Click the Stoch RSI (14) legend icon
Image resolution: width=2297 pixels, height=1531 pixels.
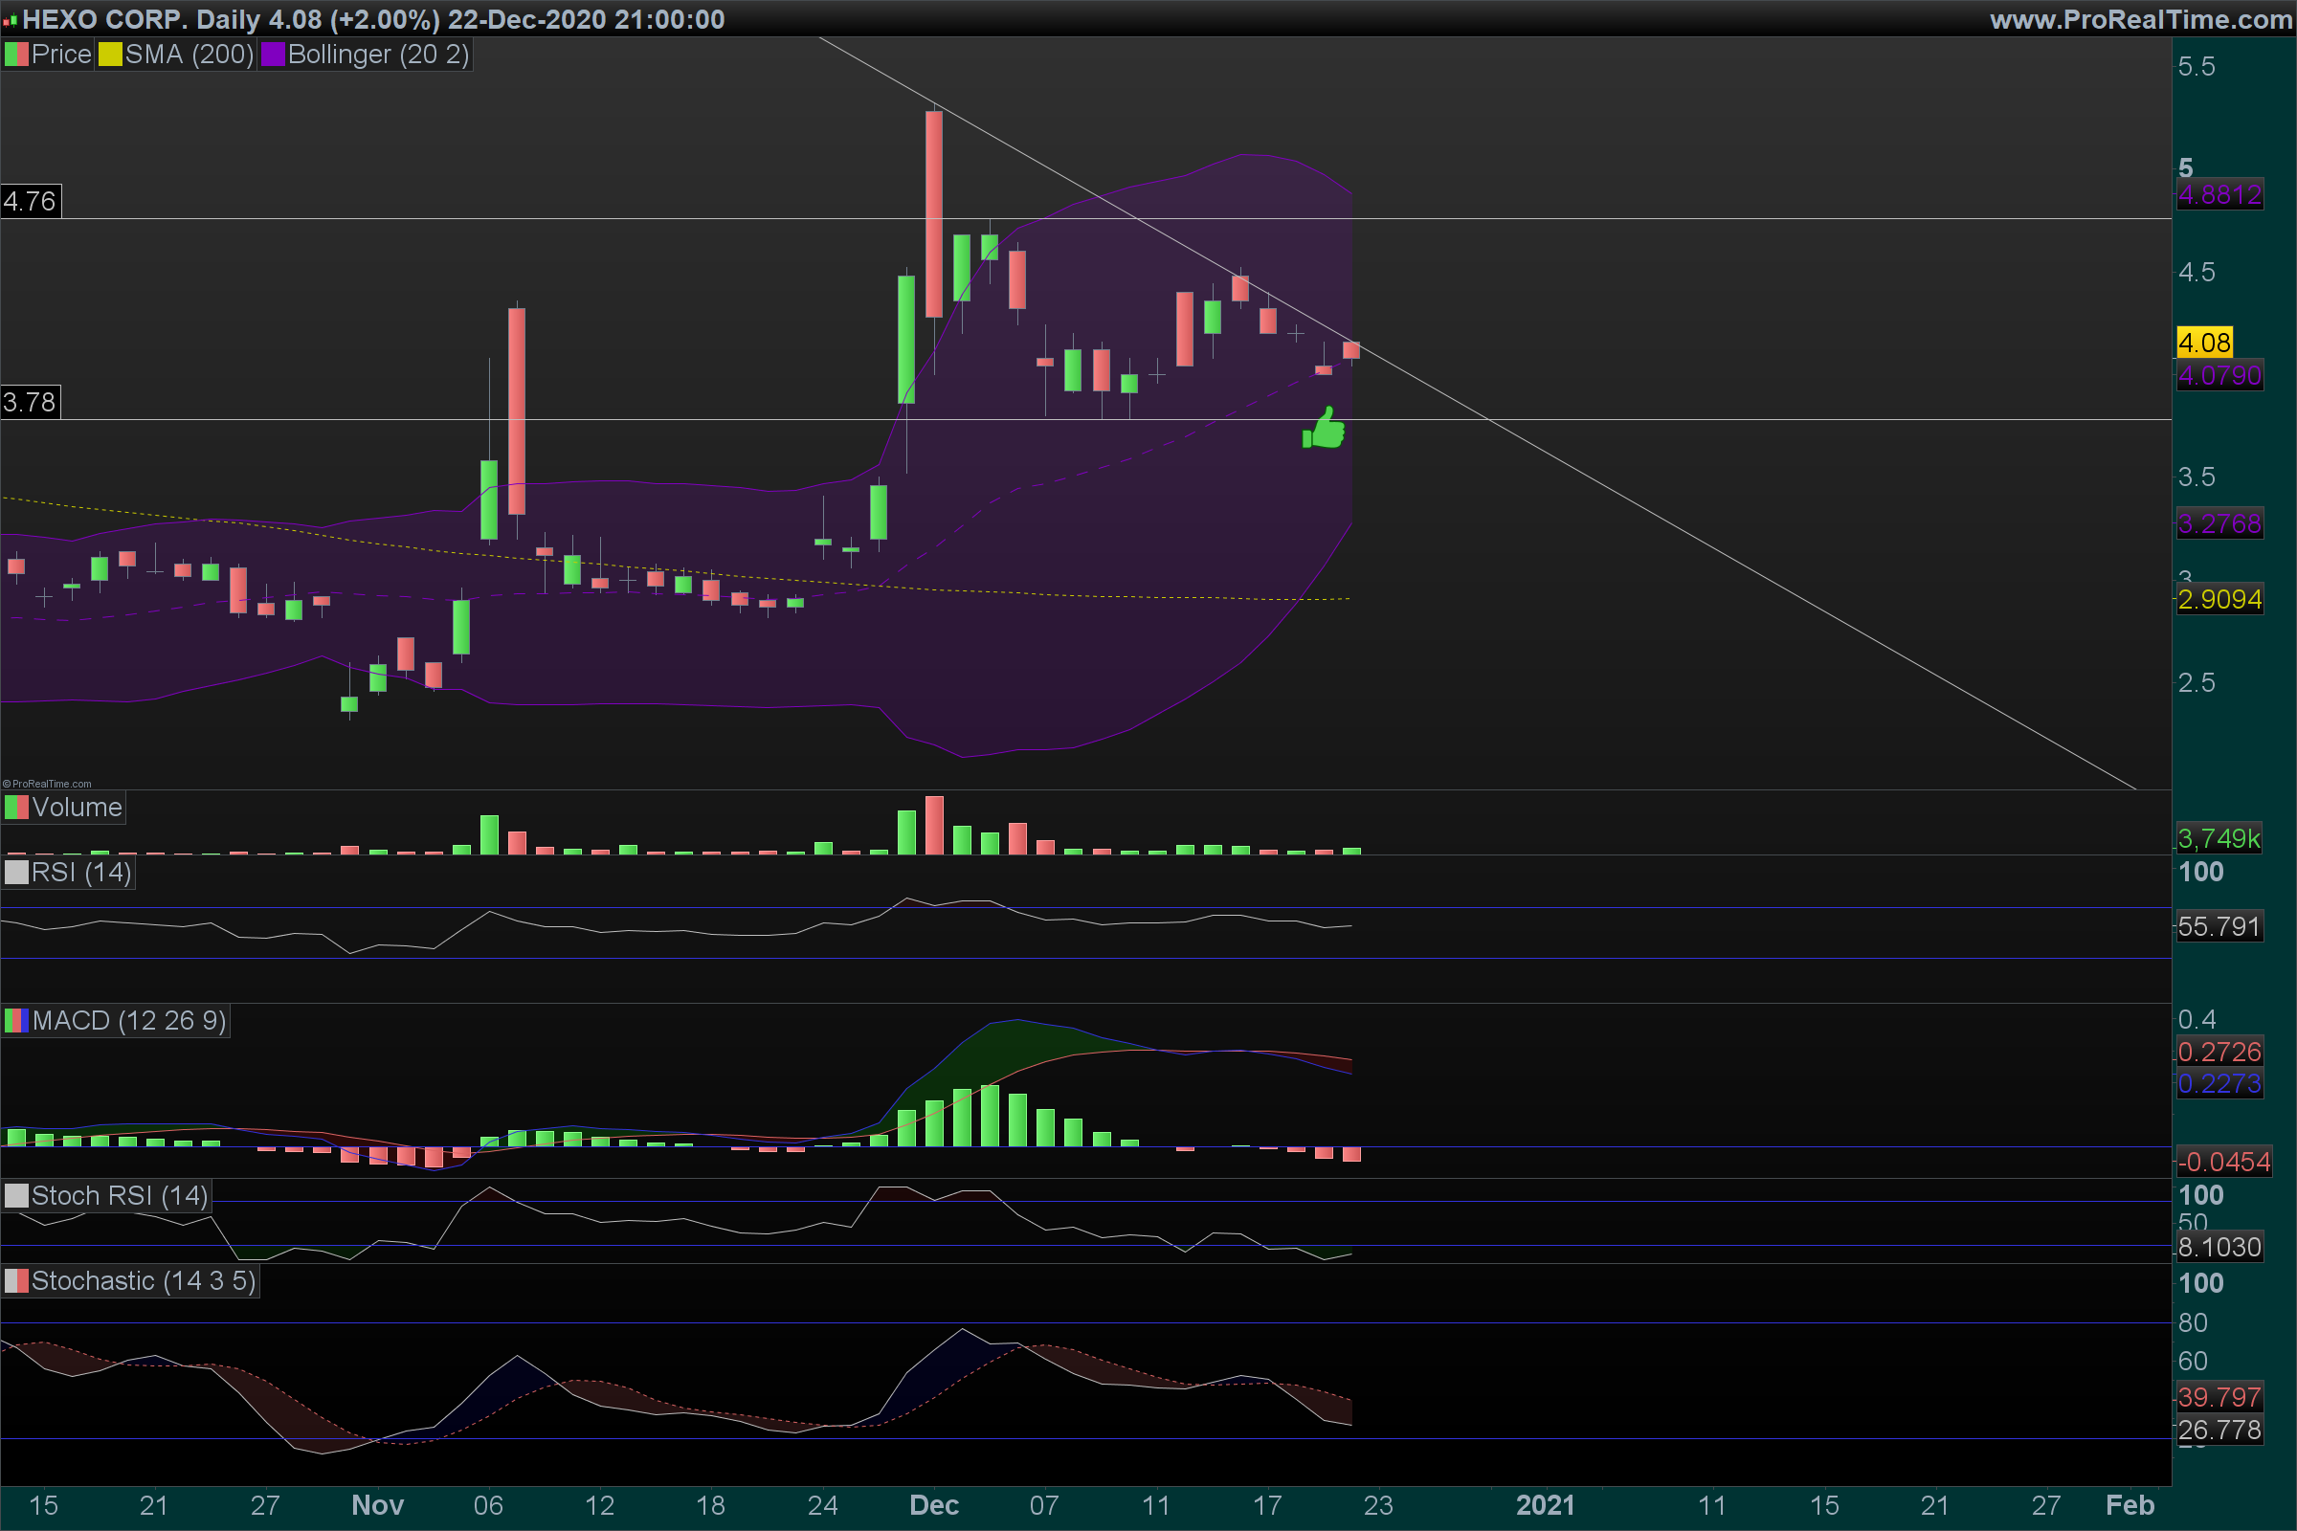15,1196
